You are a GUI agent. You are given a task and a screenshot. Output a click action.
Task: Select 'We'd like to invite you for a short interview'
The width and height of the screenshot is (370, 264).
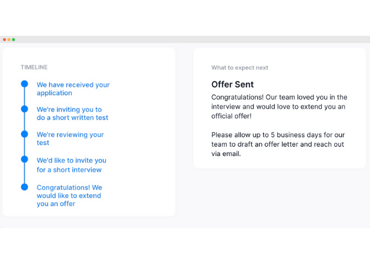pos(72,165)
